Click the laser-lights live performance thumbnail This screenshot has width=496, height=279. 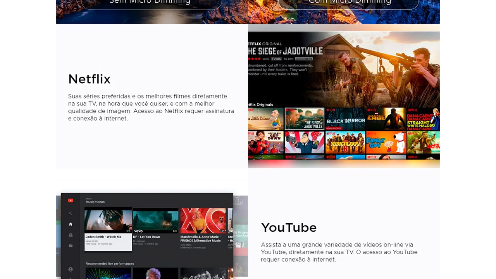[x=108, y=273]
